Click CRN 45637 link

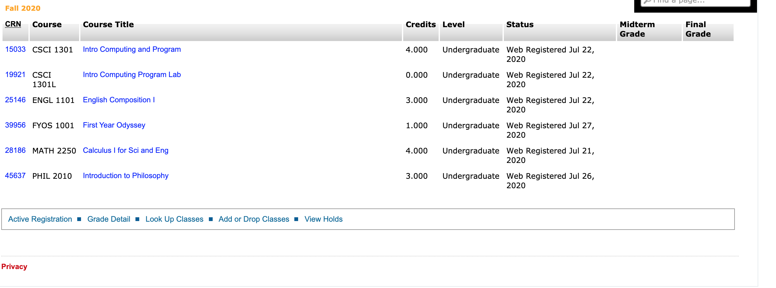pyautogui.click(x=15, y=176)
